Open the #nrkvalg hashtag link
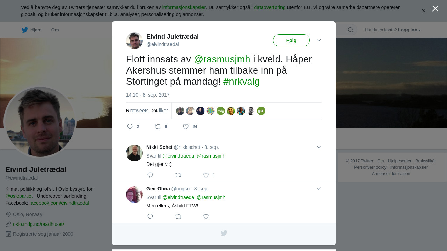 242,82
